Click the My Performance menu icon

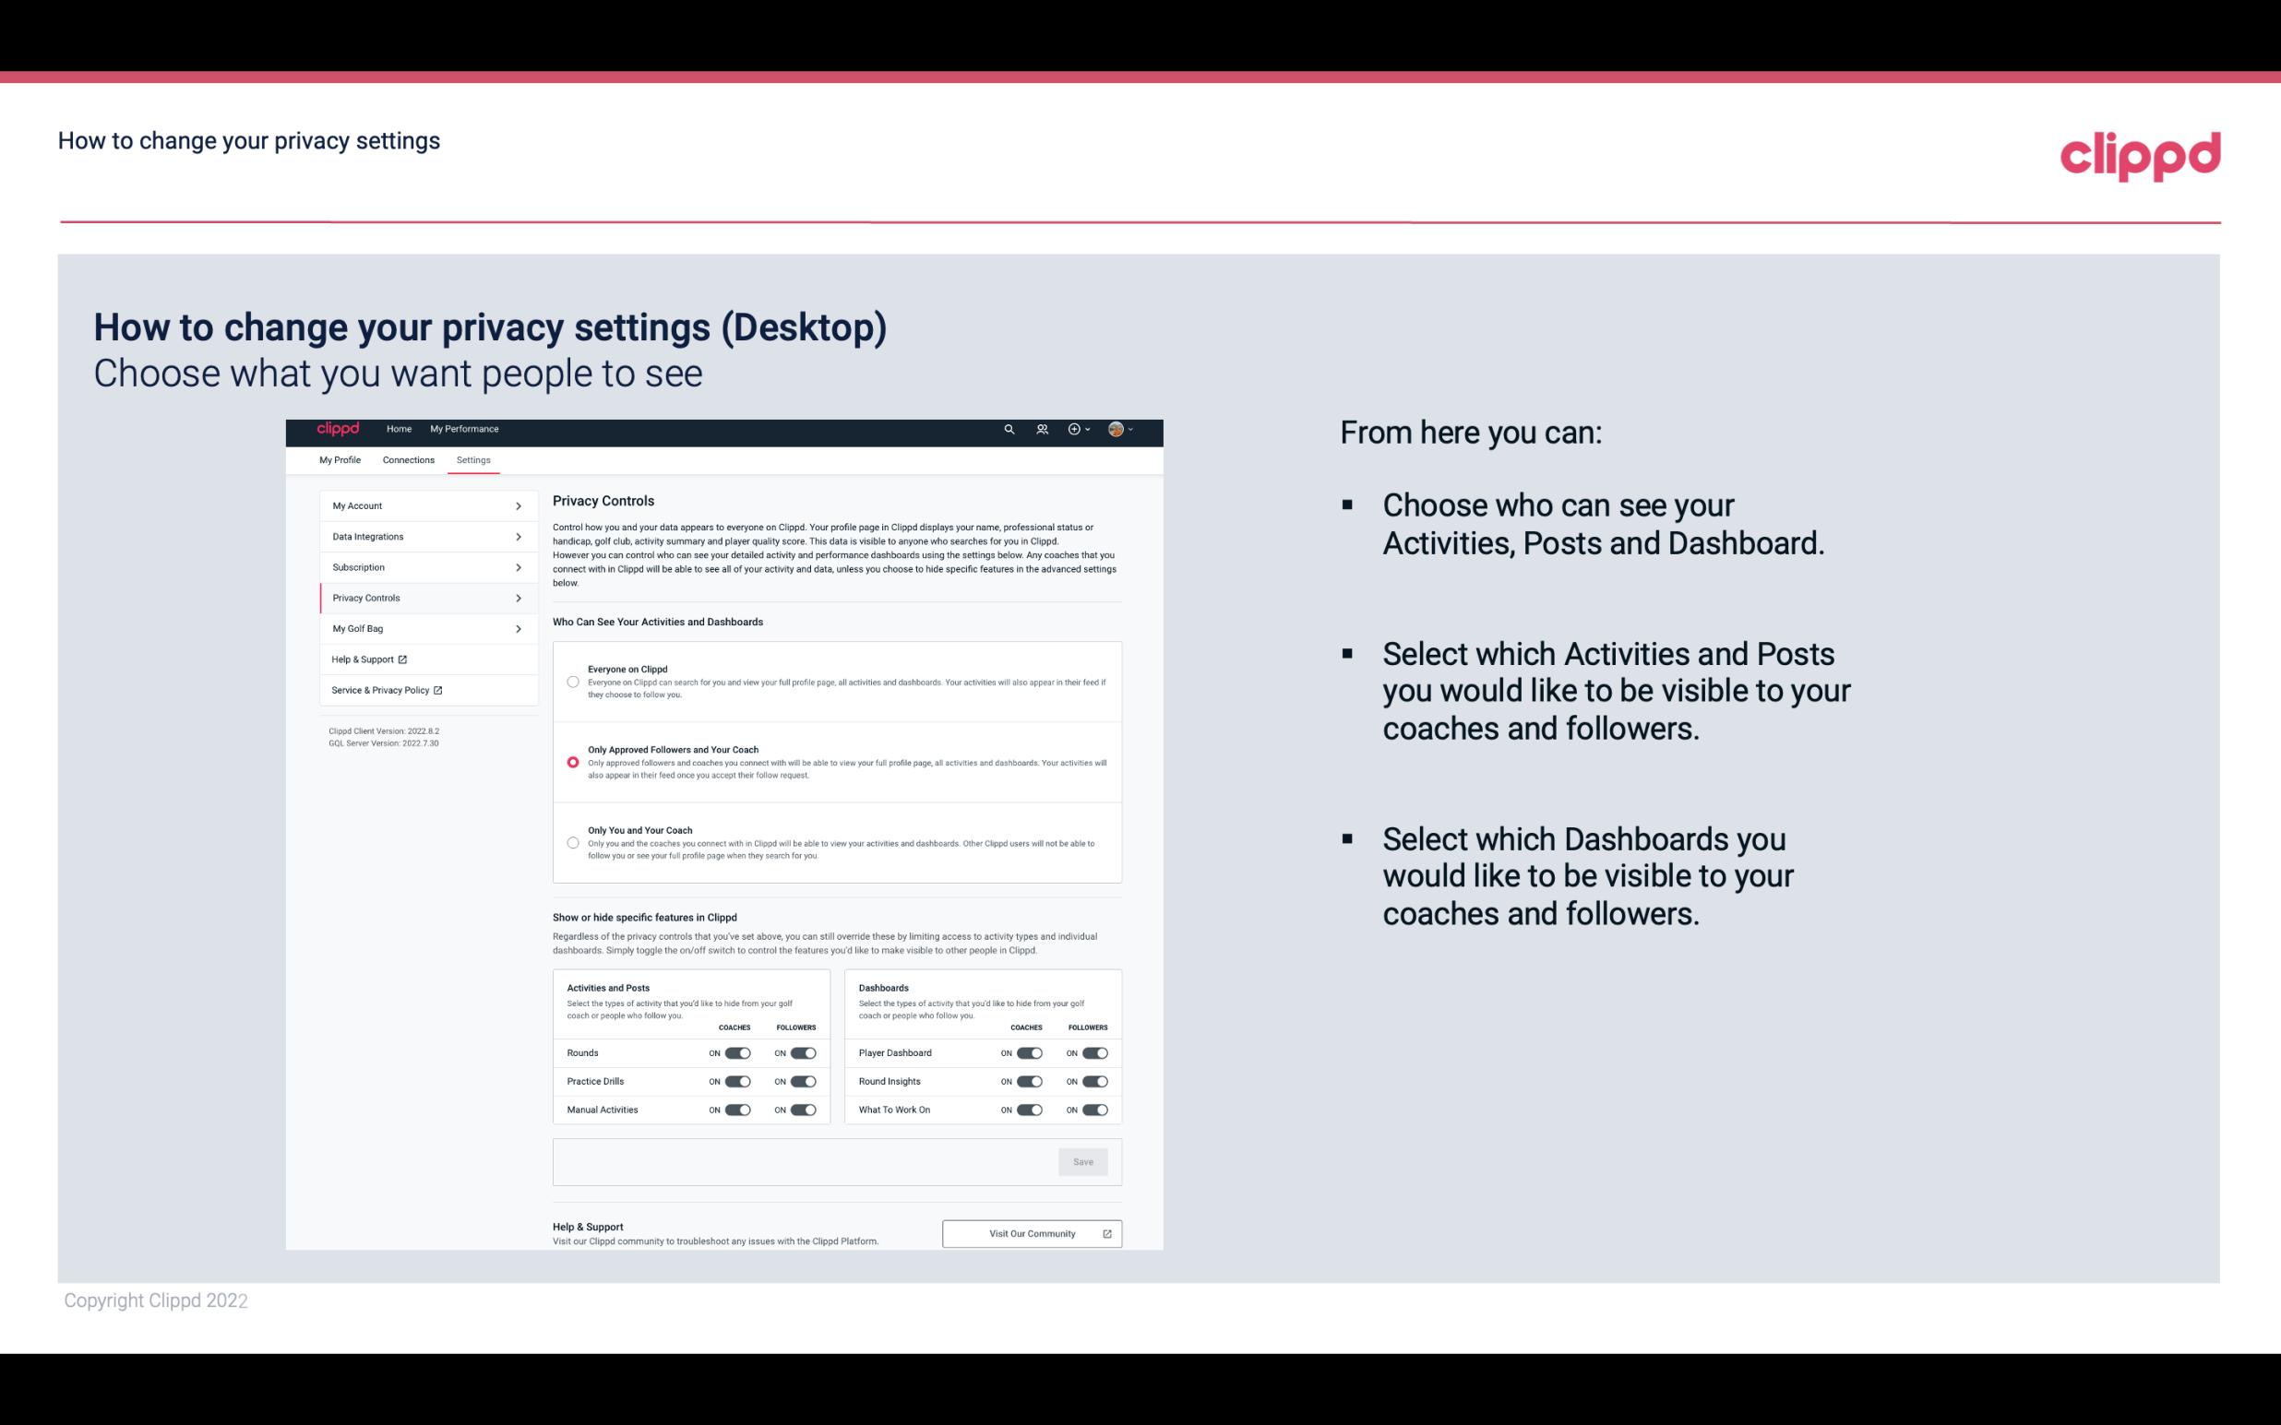click(463, 429)
